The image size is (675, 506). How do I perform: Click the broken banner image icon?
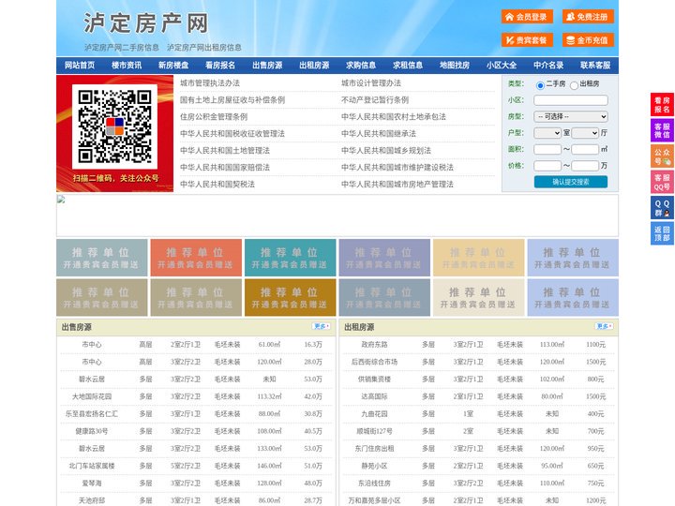61,200
